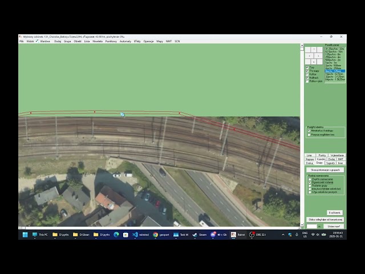Viewport: 365px width, 274px height.
Task: Switch to the Punkty tab
Action: tap(322, 155)
